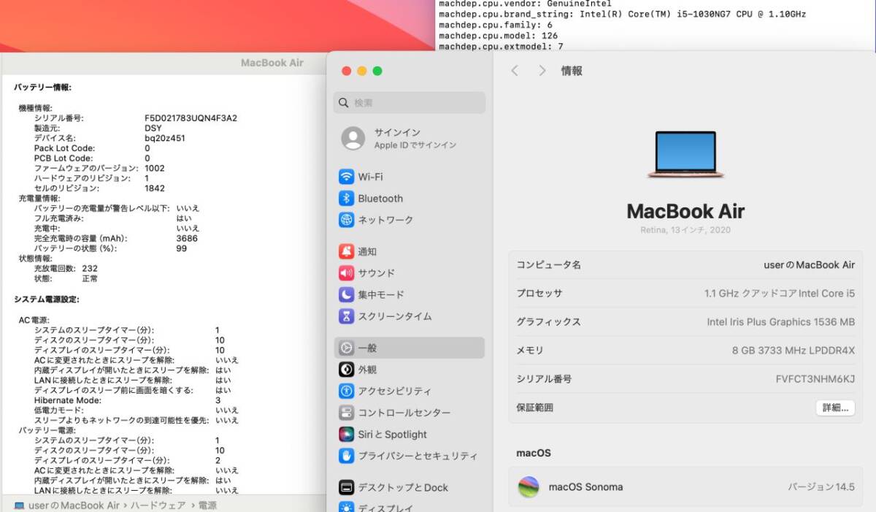Go forward with the right chevron
This screenshot has height=512, width=876.
542,71
